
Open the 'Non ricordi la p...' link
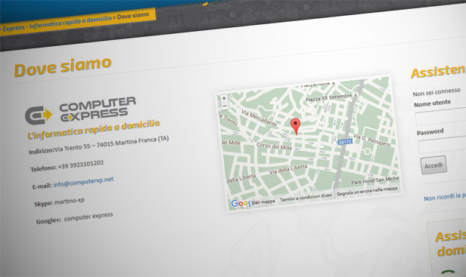point(445,197)
